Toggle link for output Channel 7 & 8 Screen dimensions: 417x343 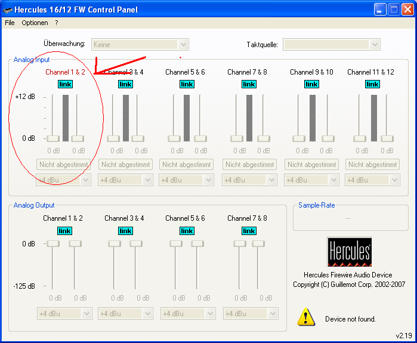[x=249, y=231]
